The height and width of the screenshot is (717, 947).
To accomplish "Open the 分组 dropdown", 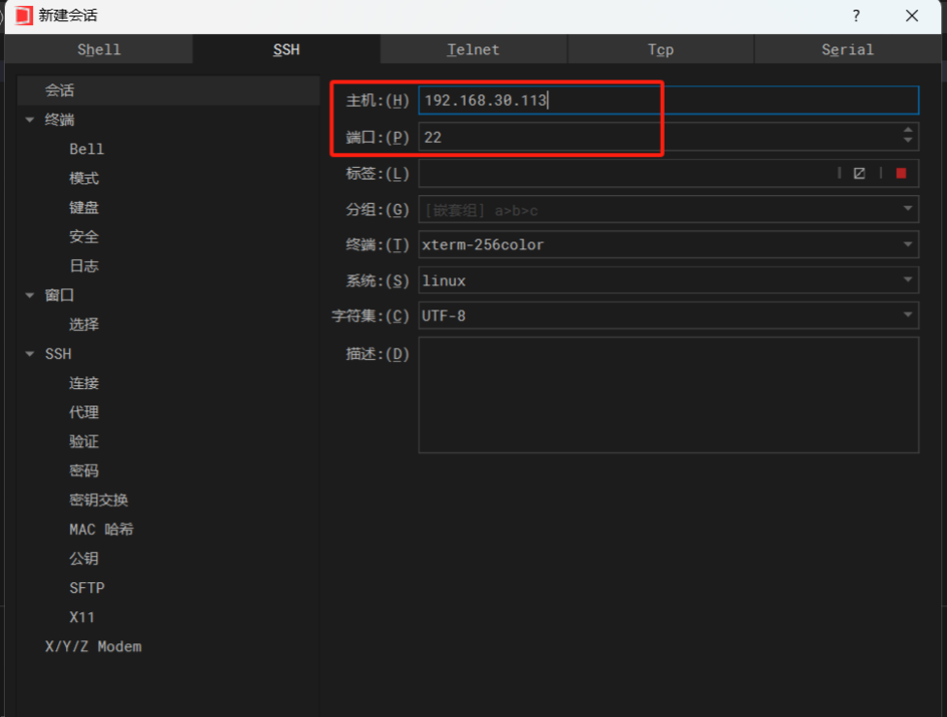I will click(x=908, y=209).
